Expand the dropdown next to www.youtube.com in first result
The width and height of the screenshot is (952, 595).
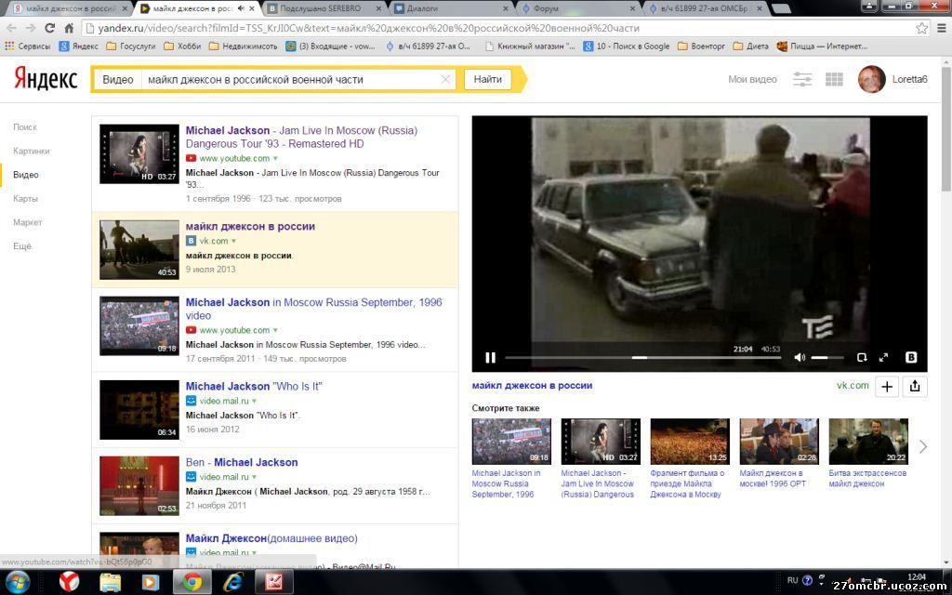point(275,158)
